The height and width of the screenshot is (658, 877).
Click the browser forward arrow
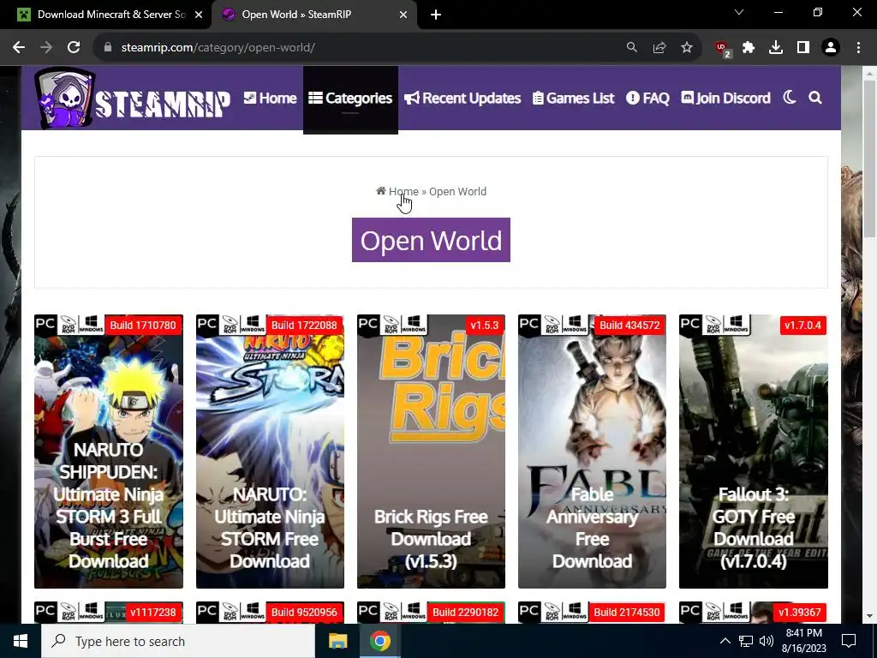pos(46,48)
